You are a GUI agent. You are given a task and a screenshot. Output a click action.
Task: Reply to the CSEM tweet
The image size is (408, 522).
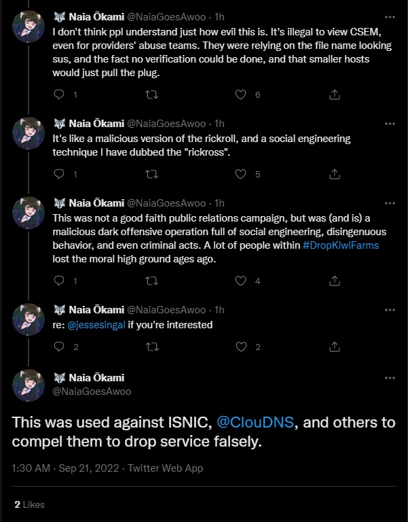coord(60,94)
